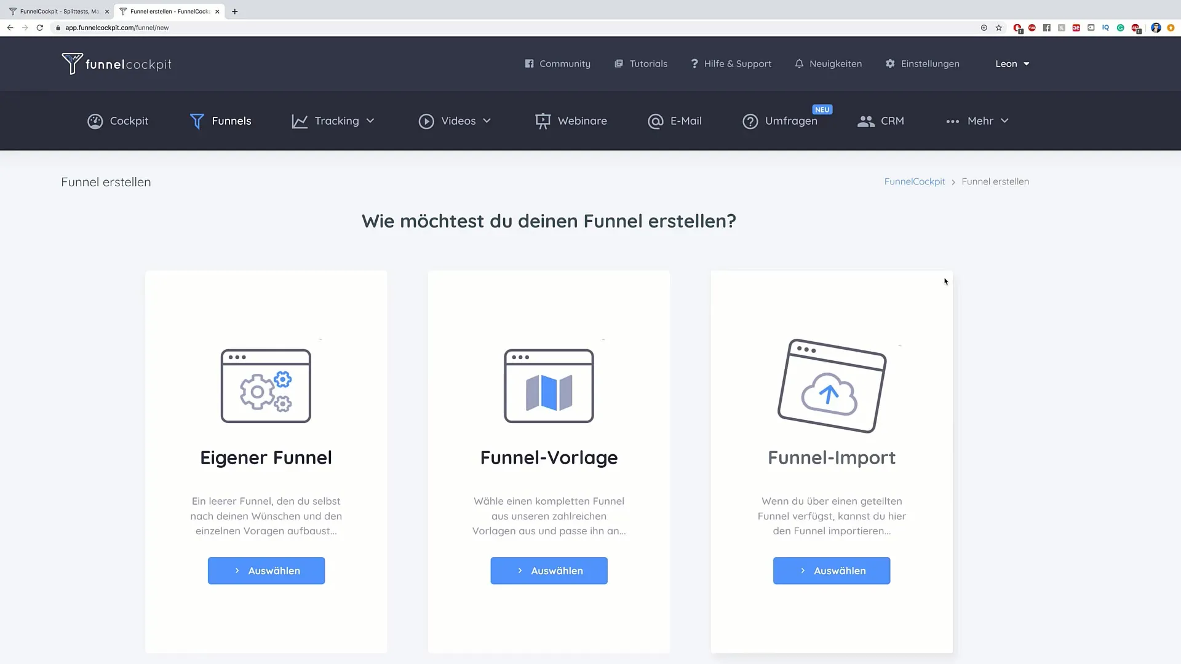Click the E-Mail envelope icon
This screenshot has height=664, width=1181.
(x=655, y=121)
